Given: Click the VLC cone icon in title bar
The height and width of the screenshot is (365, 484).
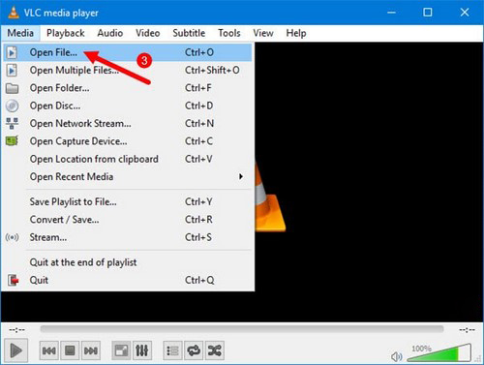Looking at the screenshot, I should (x=14, y=13).
